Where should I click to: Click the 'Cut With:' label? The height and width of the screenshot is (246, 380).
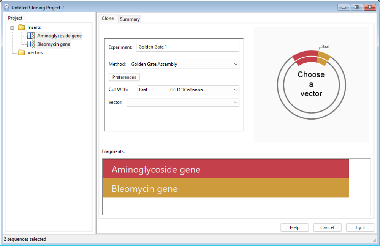(118, 90)
